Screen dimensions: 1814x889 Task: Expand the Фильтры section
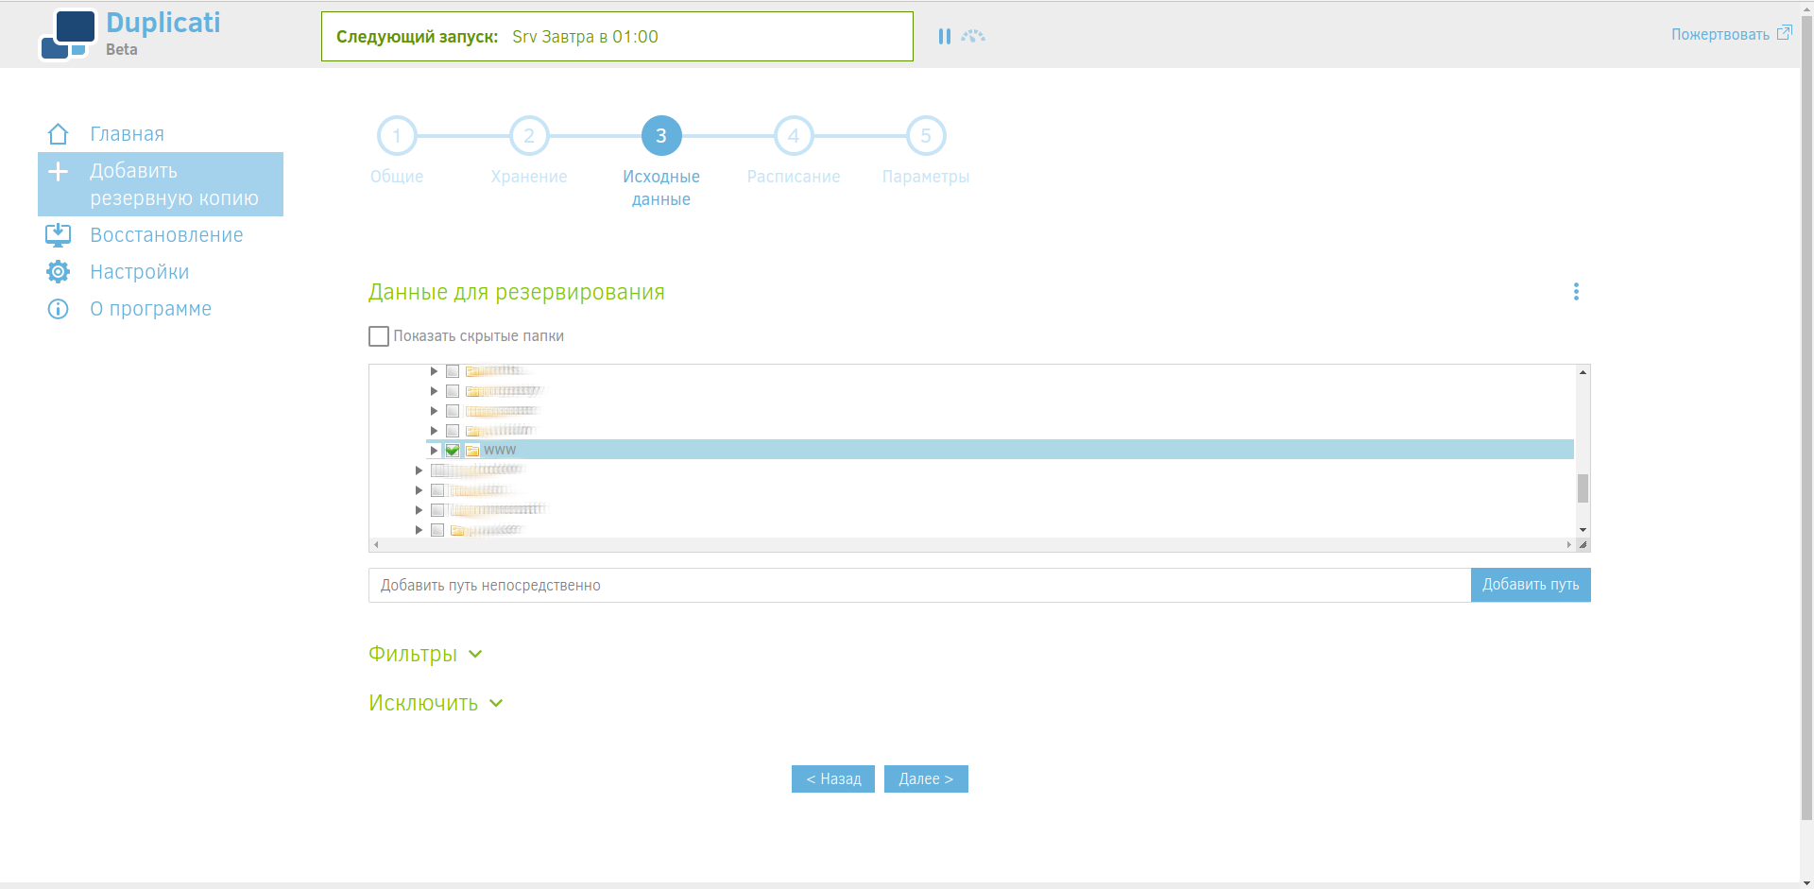[425, 654]
